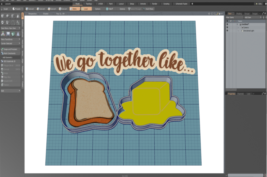This screenshot has height=177, width=267.
Task: Select the Cube primitive tool
Action: pos(3,16)
